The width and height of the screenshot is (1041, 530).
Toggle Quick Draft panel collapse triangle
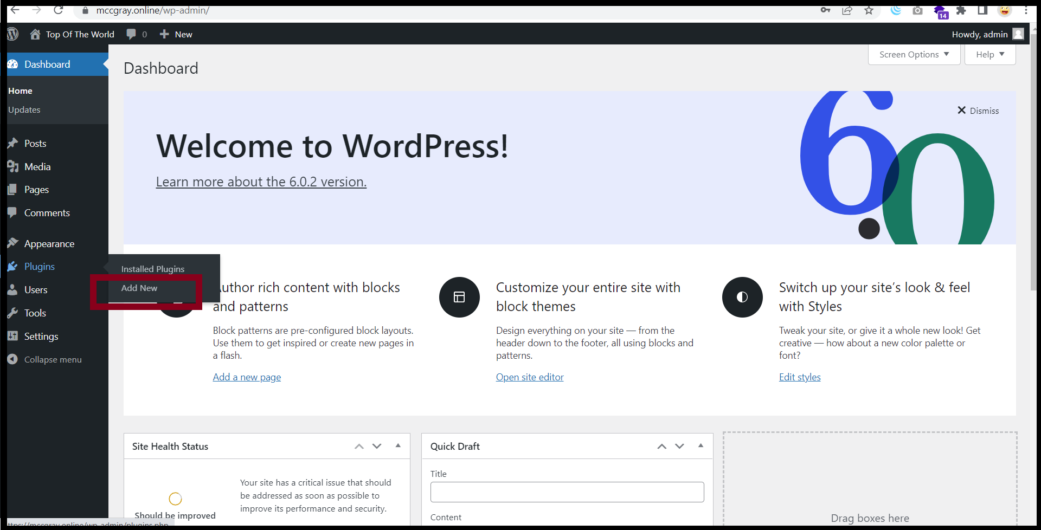pyautogui.click(x=701, y=445)
